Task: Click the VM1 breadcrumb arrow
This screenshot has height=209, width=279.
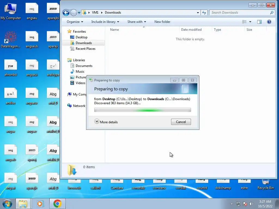Action: 102,13
